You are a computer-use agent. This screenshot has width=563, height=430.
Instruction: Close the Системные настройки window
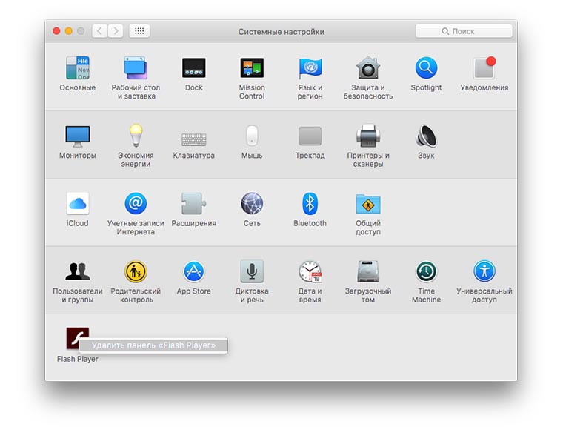coord(56,31)
